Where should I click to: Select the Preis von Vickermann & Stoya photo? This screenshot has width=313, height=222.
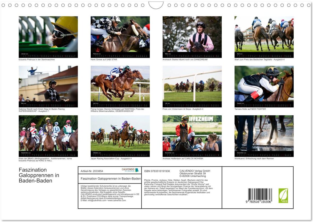[192, 84]
